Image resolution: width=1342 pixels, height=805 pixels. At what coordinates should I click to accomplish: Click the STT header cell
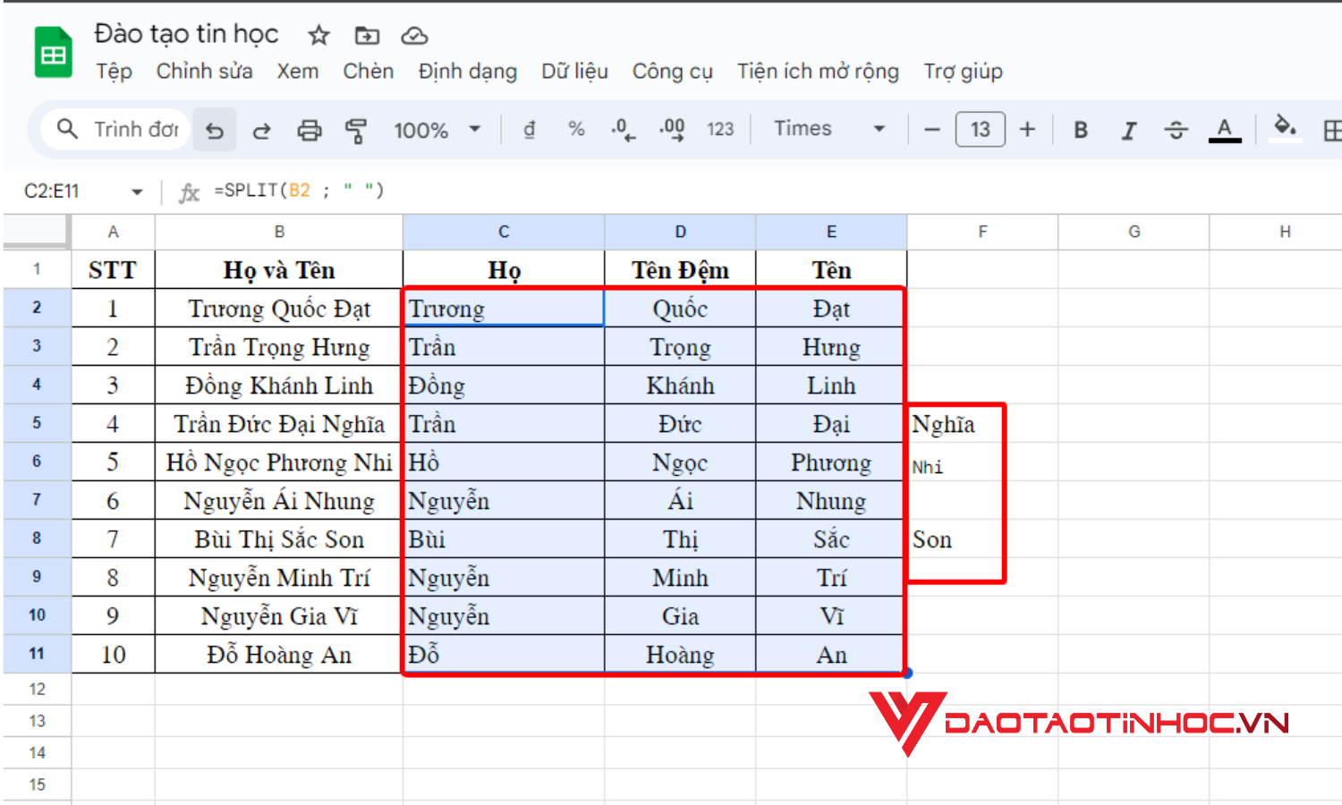[x=114, y=270]
